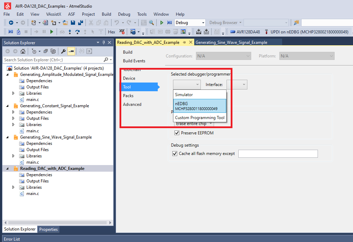
Task: Click the Find in Files magnifier icon
Action: click(151, 23)
